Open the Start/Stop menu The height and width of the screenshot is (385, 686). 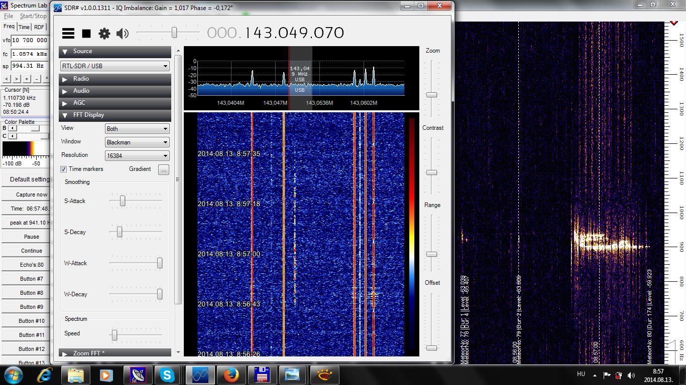[33, 16]
